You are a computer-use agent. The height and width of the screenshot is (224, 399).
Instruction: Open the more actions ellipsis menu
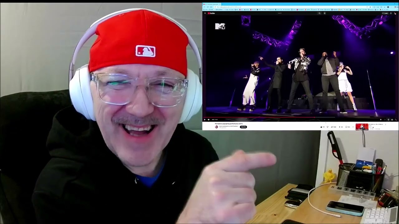pos(353,127)
